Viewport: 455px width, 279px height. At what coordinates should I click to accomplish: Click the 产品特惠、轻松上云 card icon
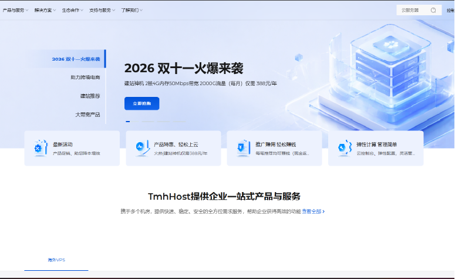click(x=142, y=148)
